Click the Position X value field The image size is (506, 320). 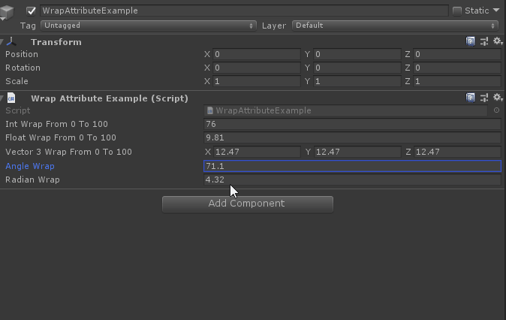click(x=256, y=55)
